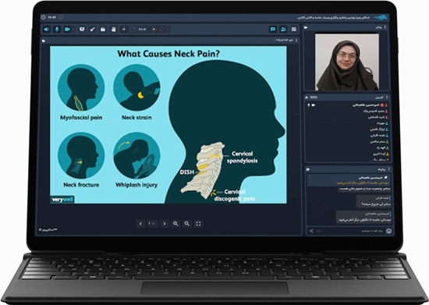
Task: Select the first user in users list
Action: point(347,105)
